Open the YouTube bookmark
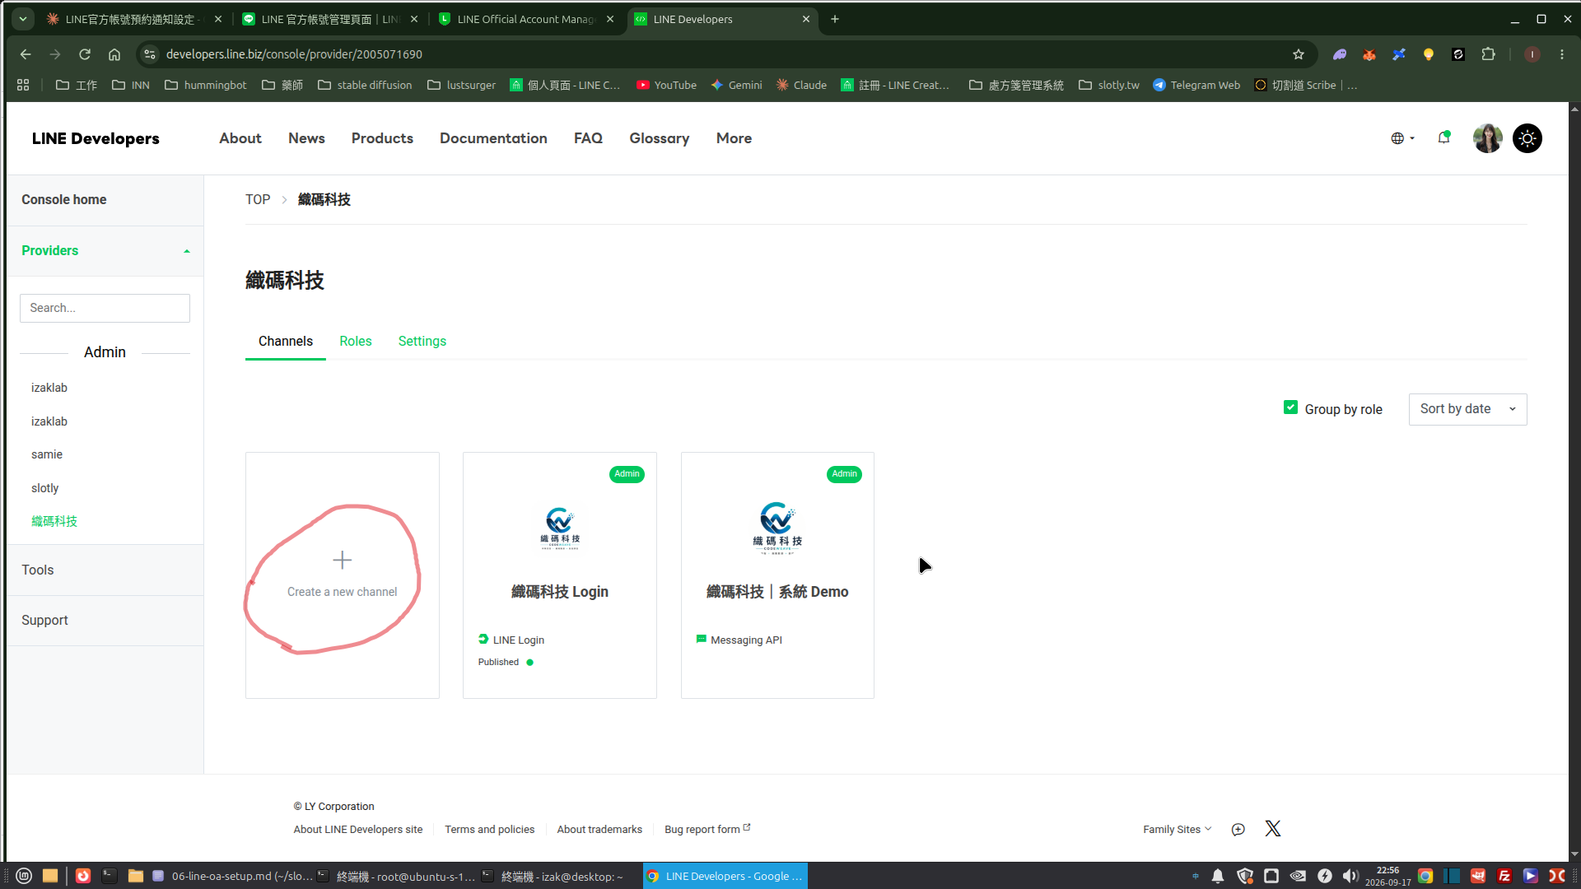Screen dimensions: 1581x889 [x=666, y=85]
